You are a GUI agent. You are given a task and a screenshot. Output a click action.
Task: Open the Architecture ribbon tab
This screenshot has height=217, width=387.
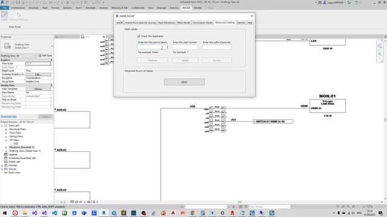[18, 8]
